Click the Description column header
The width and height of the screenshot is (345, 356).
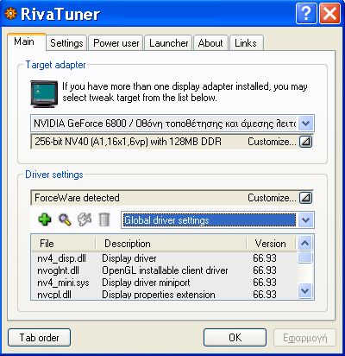(x=171, y=244)
